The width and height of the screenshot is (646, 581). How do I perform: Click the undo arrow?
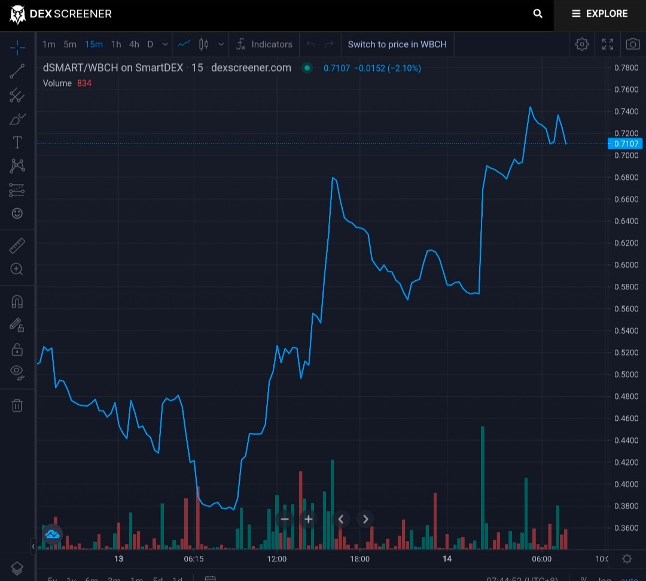pyautogui.click(x=310, y=44)
